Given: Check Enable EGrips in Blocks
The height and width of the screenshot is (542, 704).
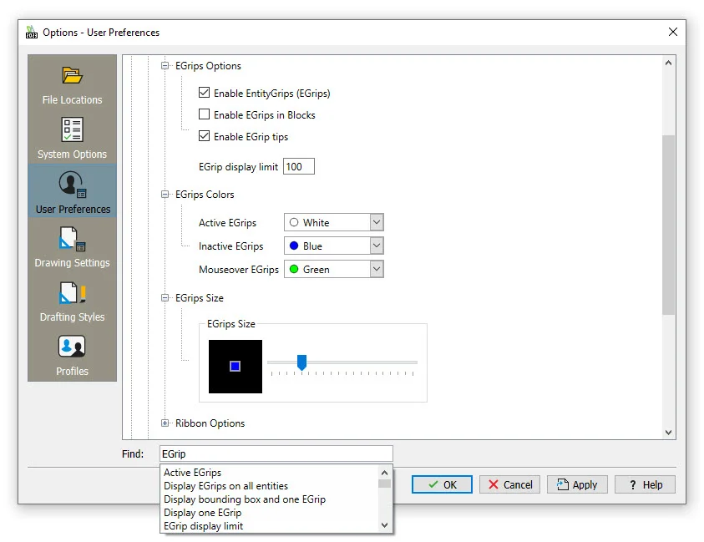Looking at the screenshot, I should [205, 115].
